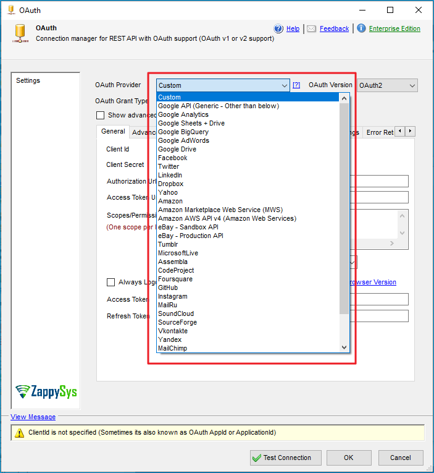The image size is (434, 473).
Task: Select Google API (Generic) provider option
Action: [248, 106]
